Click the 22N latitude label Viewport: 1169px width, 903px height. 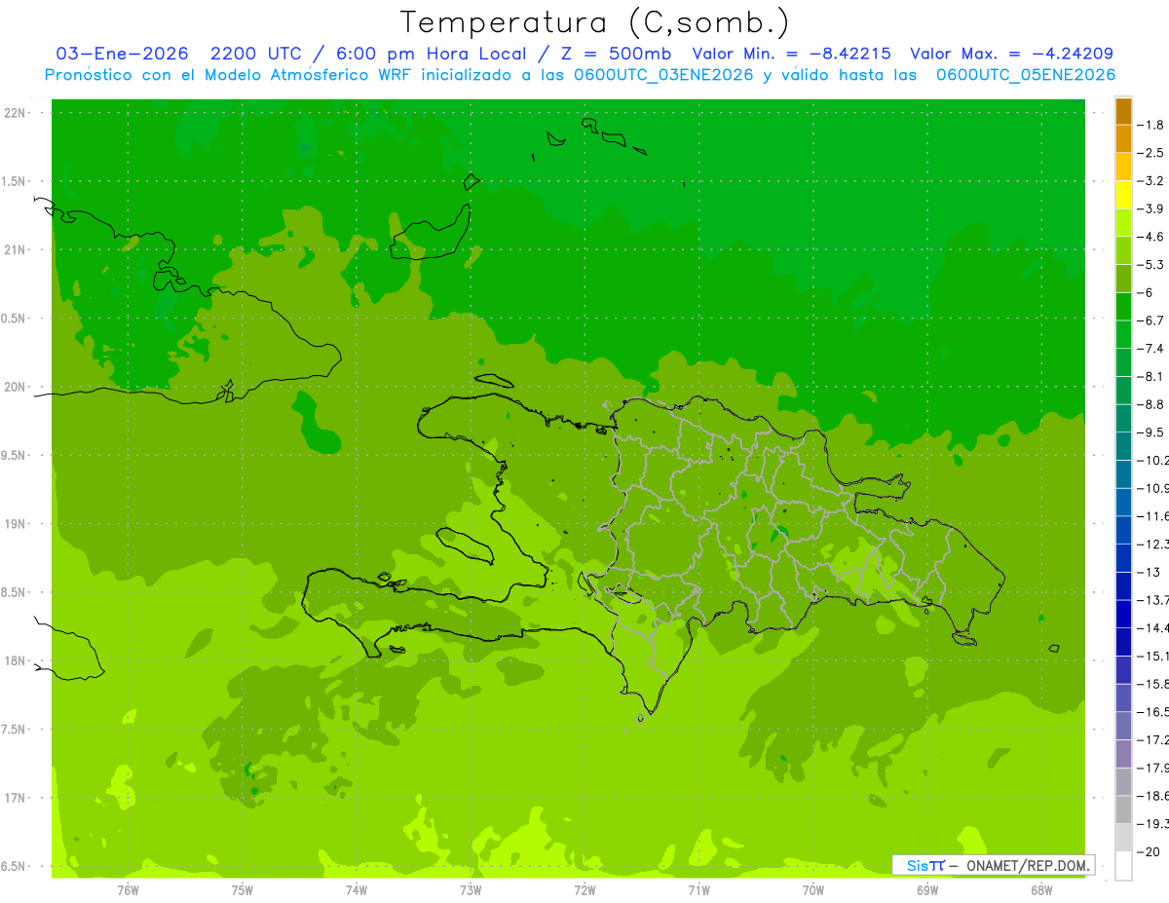[x=17, y=113]
